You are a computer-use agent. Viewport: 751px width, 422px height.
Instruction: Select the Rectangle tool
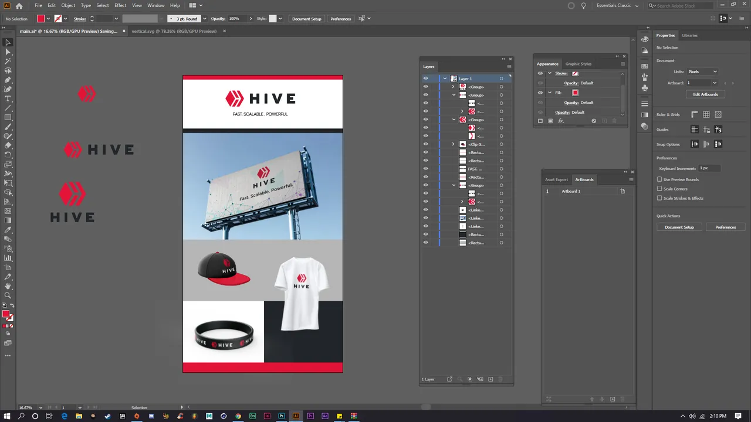[x=8, y=117]
